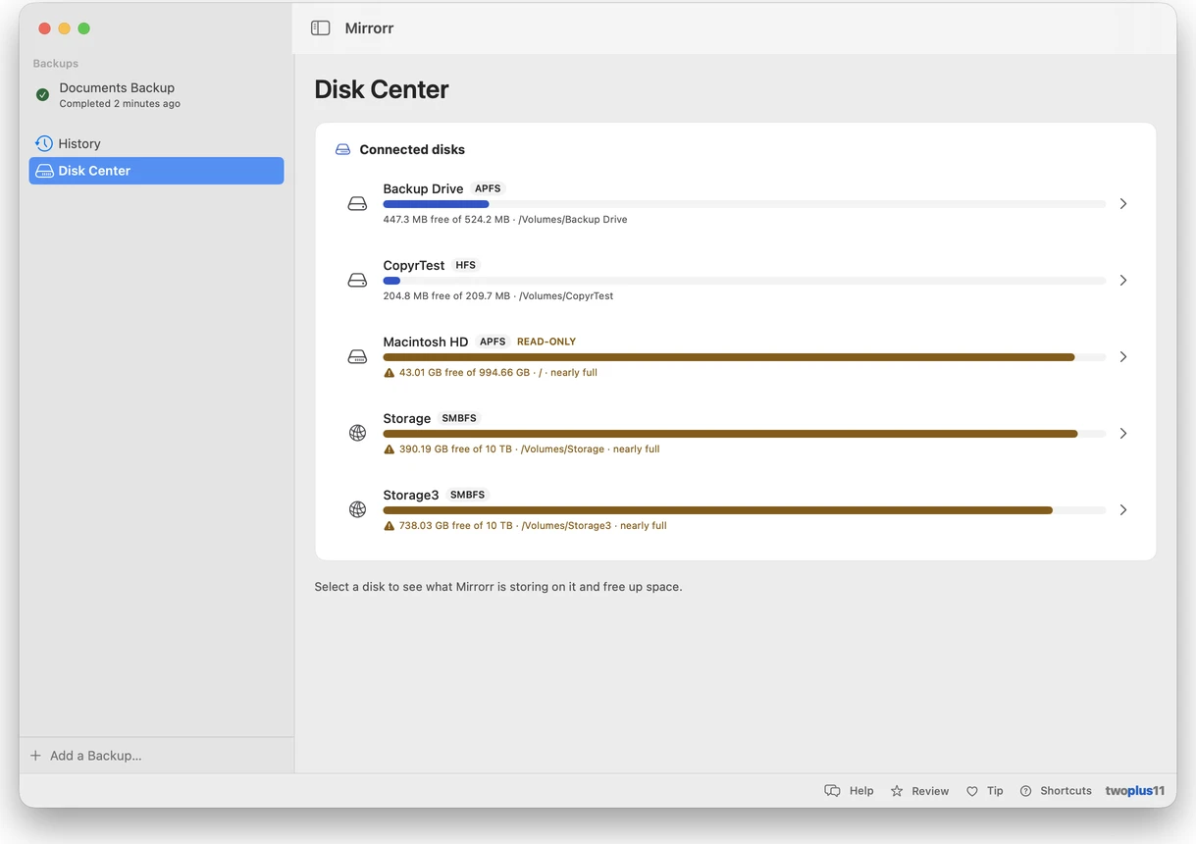Click the Macintosh HD usage bar
This screenshot has height=844, width=1196.
(745, 357)
